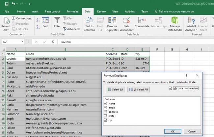Click the cell containing B36 9YD

pos(142,59)
